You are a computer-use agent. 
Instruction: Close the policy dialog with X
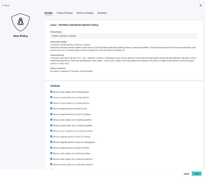[201, 5]
